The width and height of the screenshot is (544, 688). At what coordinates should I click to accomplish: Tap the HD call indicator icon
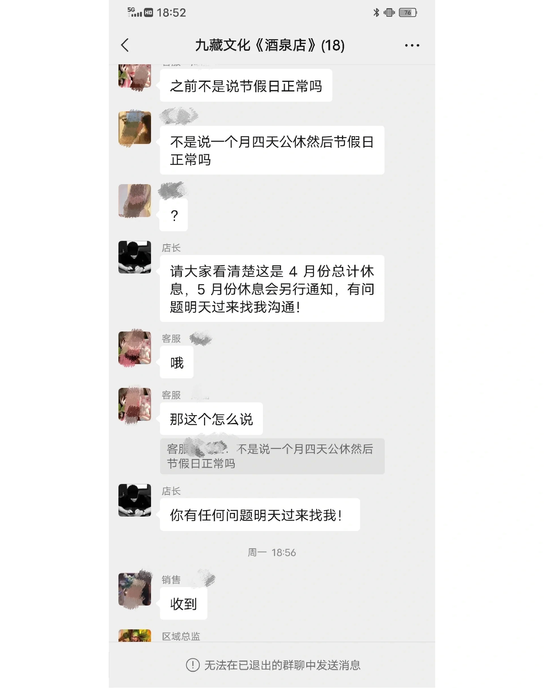[x=148, y=12]
